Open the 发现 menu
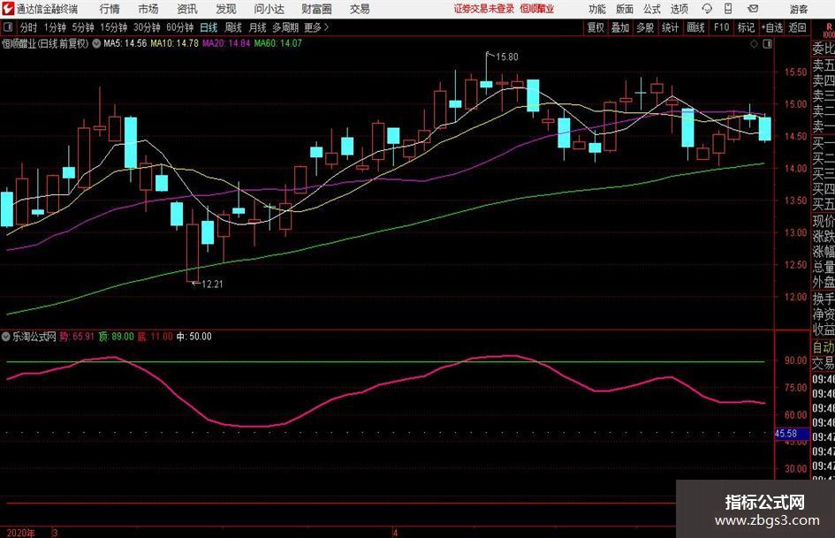This screenshot has height=538, width=835. click(x=226, y=9)
